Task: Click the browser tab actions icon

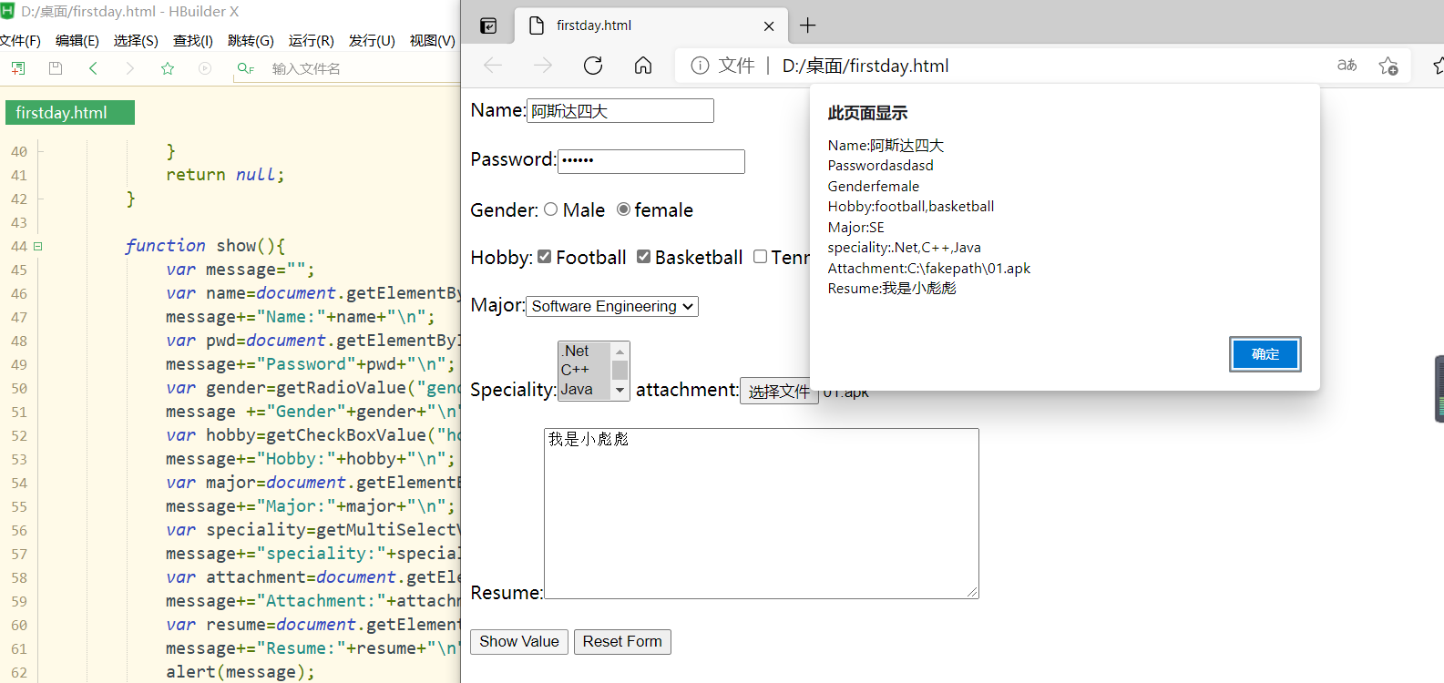Action: click(488, 25)
